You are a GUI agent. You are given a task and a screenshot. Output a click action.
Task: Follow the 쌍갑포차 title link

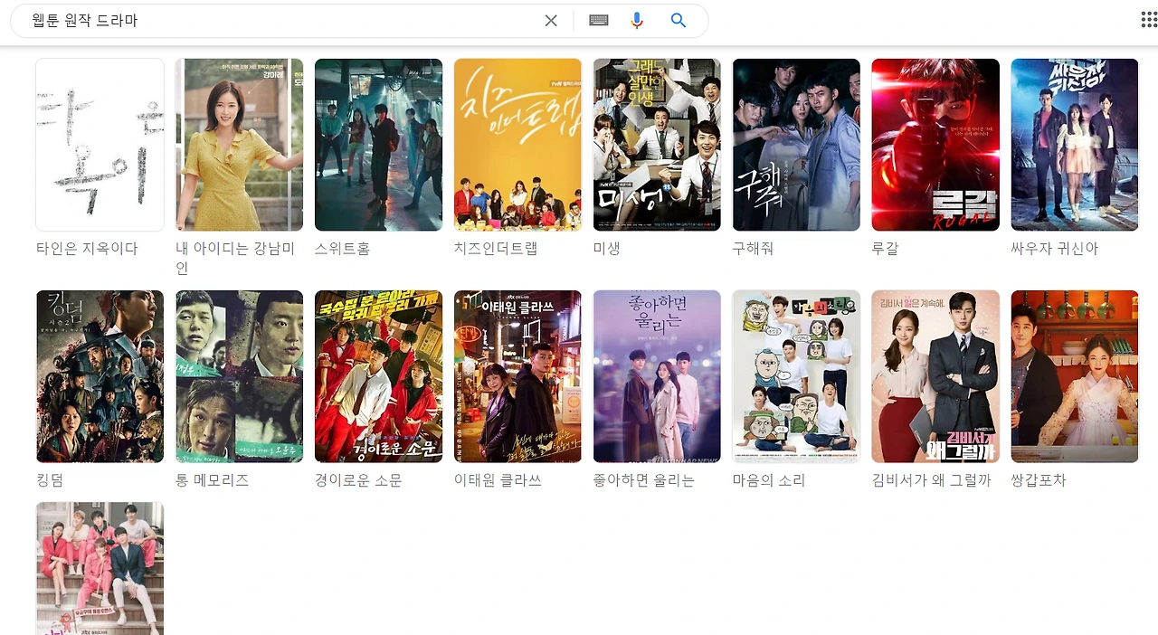1039,480
